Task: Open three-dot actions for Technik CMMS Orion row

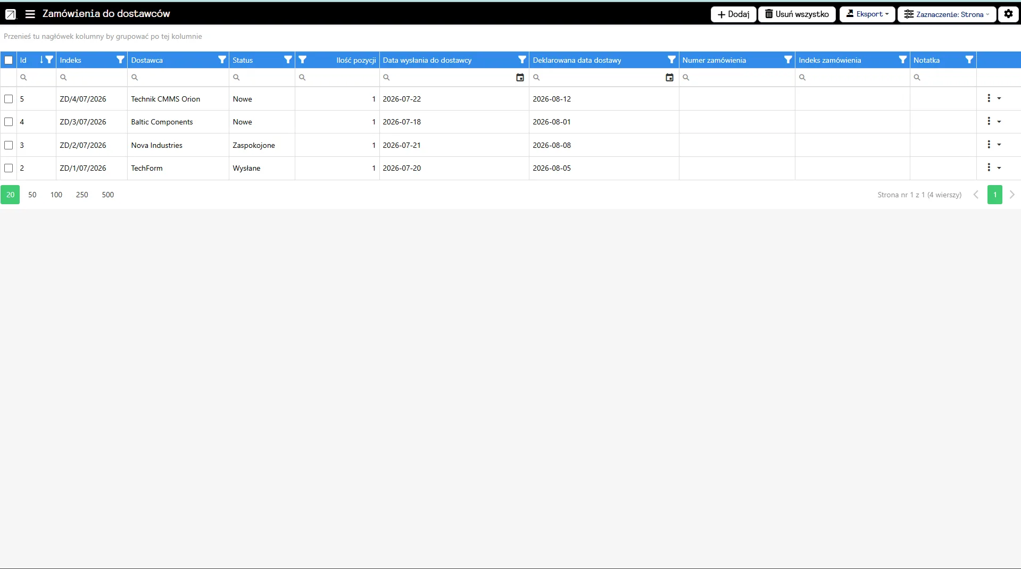Action: click(x=989, y=98)
